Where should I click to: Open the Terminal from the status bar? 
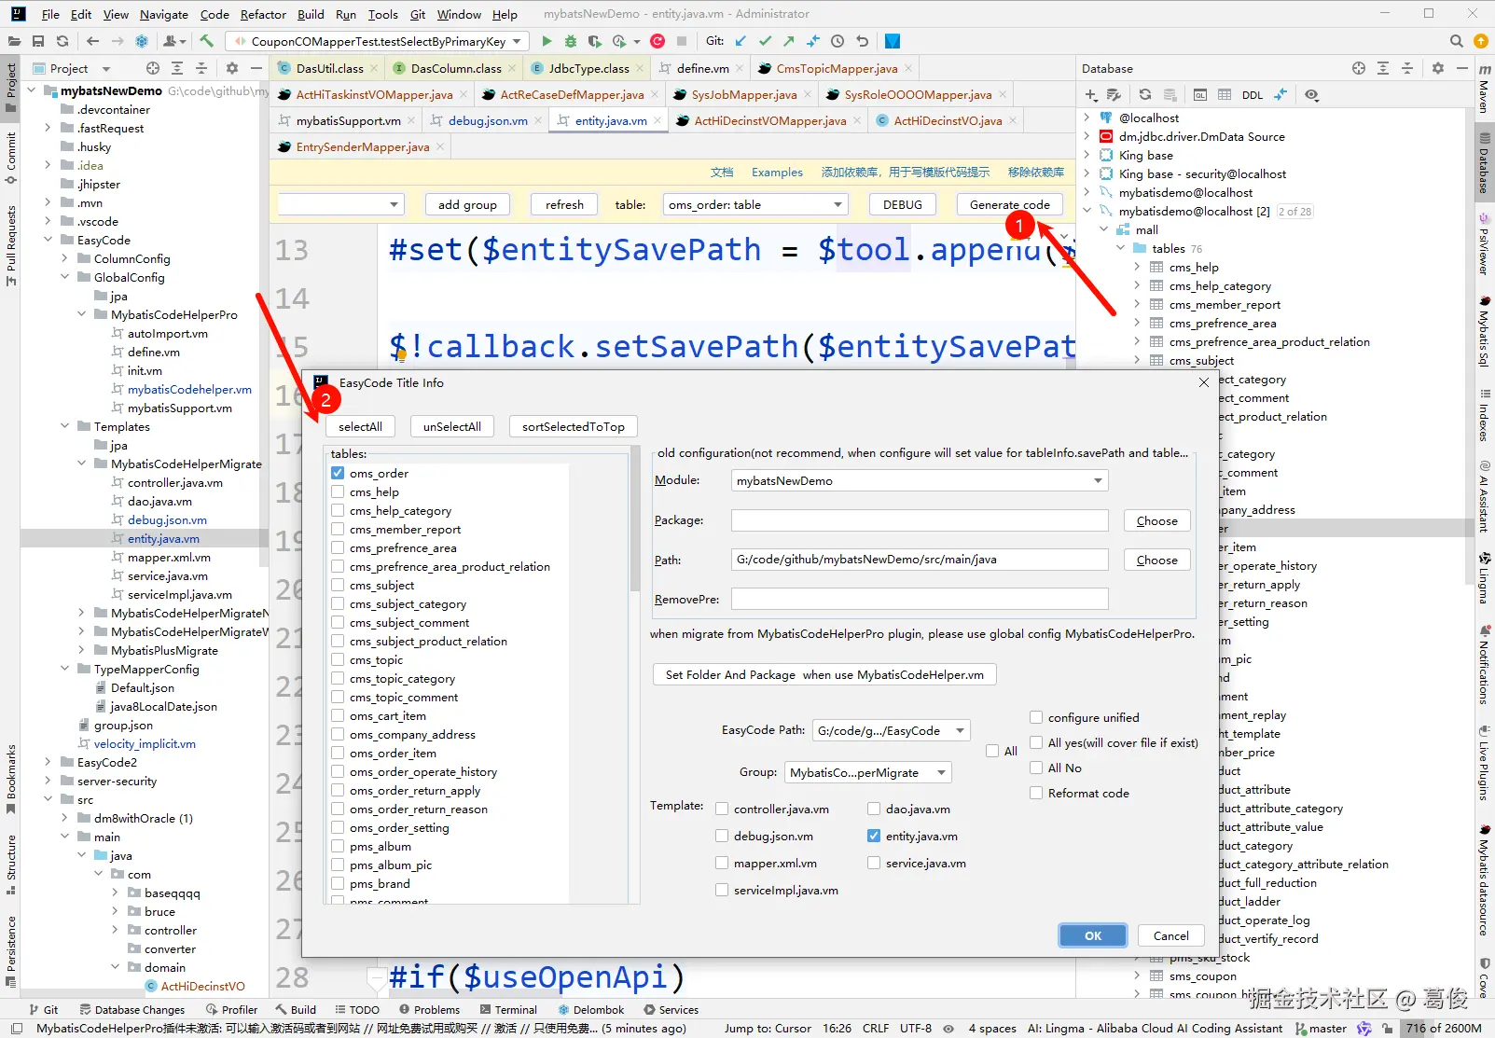(509, 1009)
